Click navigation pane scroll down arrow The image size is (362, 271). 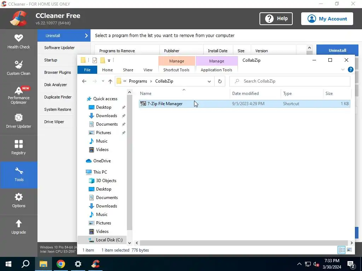129,243
